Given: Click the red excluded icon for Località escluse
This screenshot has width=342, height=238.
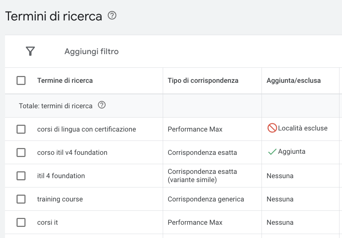Looking at the screenshot, I should (272, 128).
